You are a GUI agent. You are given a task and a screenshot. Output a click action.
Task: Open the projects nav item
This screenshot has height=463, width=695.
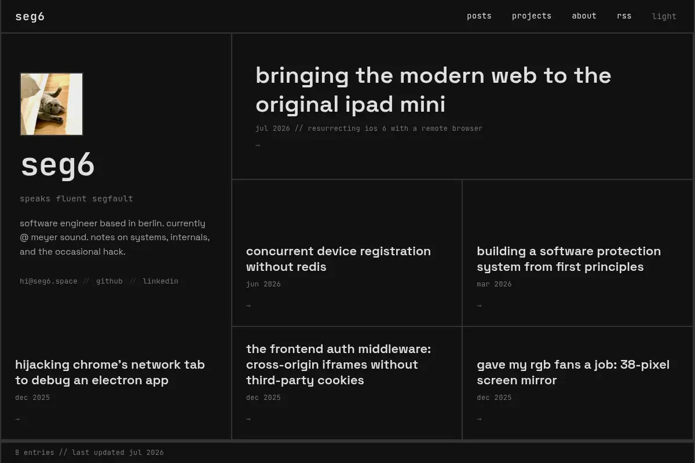(532, 16)
